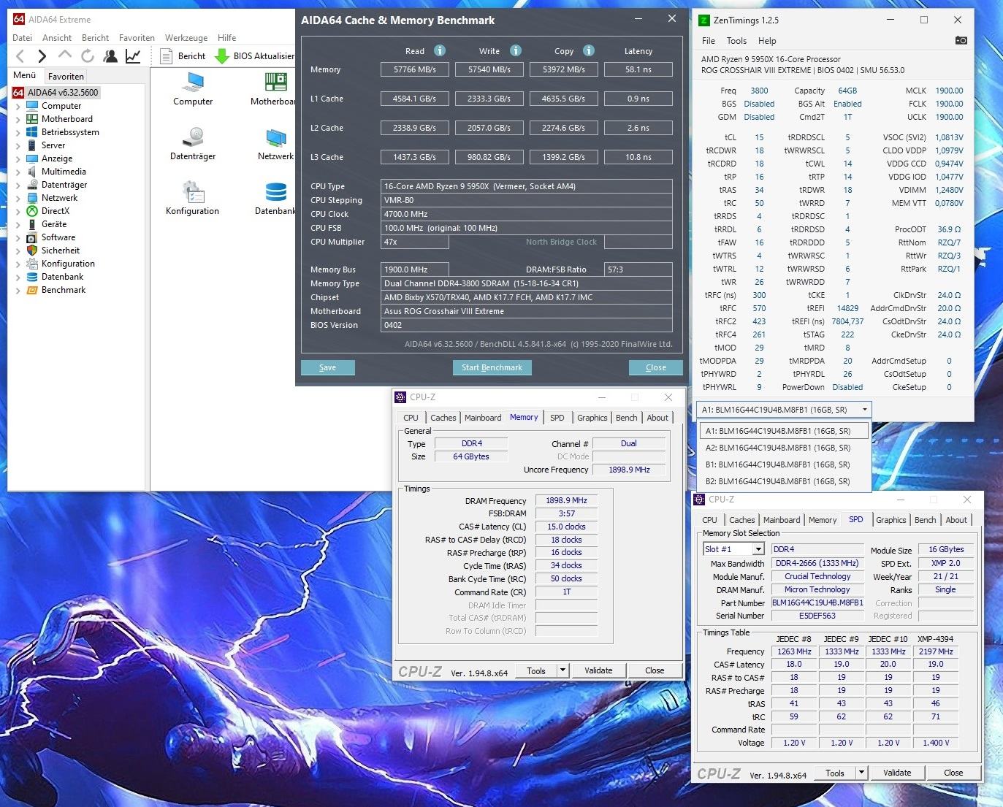The width and height of the screenshot is (1003, 807).
Task: Open the Datei menu in AIDA64
Action: point(22,38)
